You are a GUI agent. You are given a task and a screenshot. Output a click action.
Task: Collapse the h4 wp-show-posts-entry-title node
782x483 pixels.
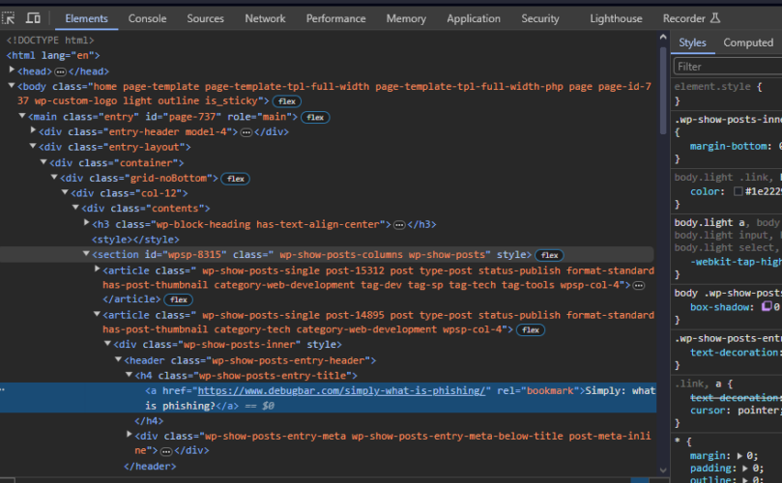coord(130,375)
